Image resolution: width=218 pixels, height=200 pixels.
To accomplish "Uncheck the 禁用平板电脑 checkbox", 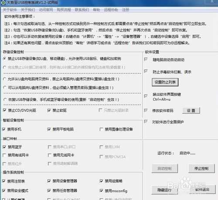I will tap(49, 129).
